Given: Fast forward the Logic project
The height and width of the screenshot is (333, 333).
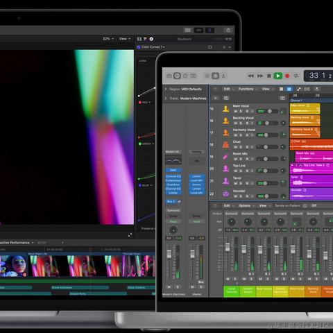Looking at the screenshot, I should [x=260, y=76].
